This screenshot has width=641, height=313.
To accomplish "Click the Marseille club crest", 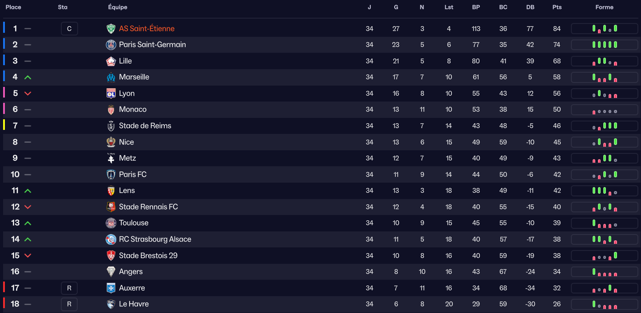I will pyautogui.click(x=111, y=77).
